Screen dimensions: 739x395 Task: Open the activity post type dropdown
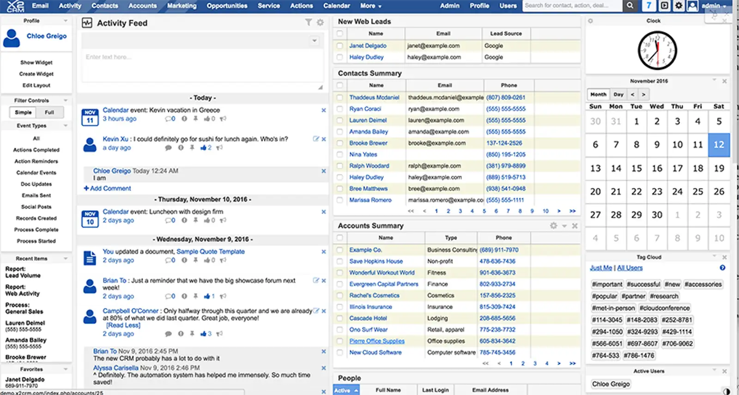coord(314,41)
